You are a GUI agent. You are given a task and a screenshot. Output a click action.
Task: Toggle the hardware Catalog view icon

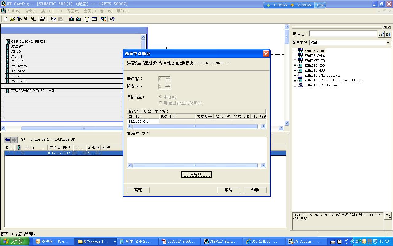[x=88, y=19]
